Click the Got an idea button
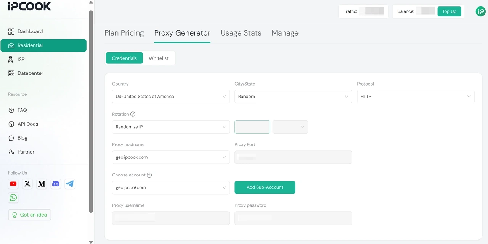Screen dimensions: 488x244 coord(30,215)
